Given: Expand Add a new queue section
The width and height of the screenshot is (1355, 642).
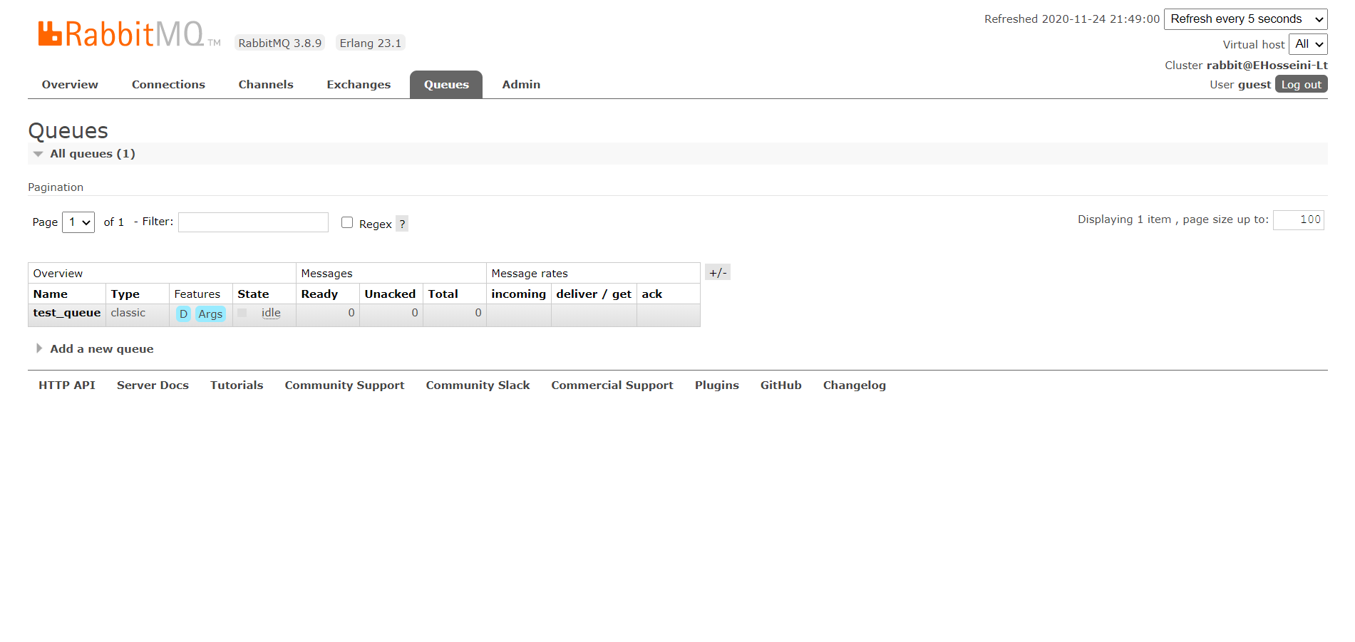Looking at the screenshot, I should pyautogui.click(x=102, y=348).
